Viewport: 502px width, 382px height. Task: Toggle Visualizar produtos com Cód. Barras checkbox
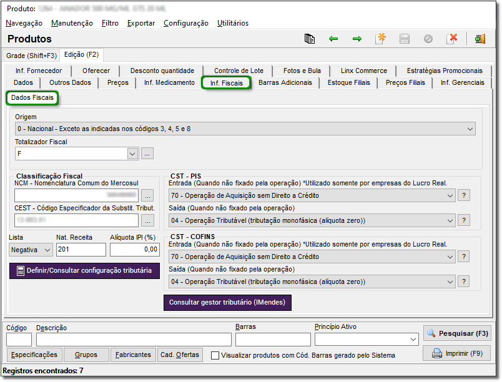215,355
